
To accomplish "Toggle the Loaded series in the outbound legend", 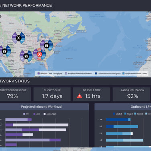I will pyautogui.click(x=118, y=114).
